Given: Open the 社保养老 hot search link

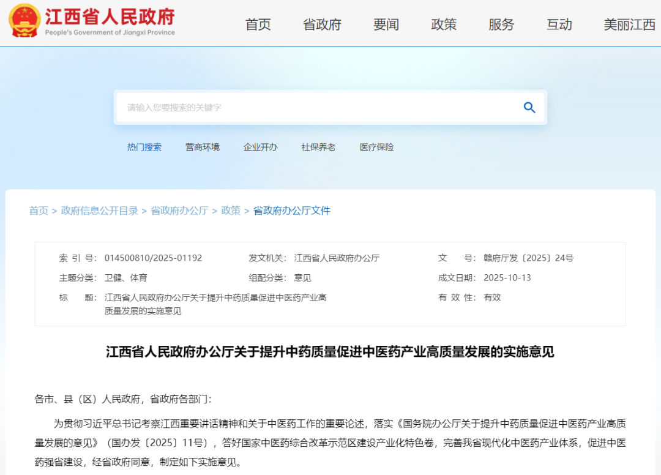Looking at the screenshot, I should point(318,147).
